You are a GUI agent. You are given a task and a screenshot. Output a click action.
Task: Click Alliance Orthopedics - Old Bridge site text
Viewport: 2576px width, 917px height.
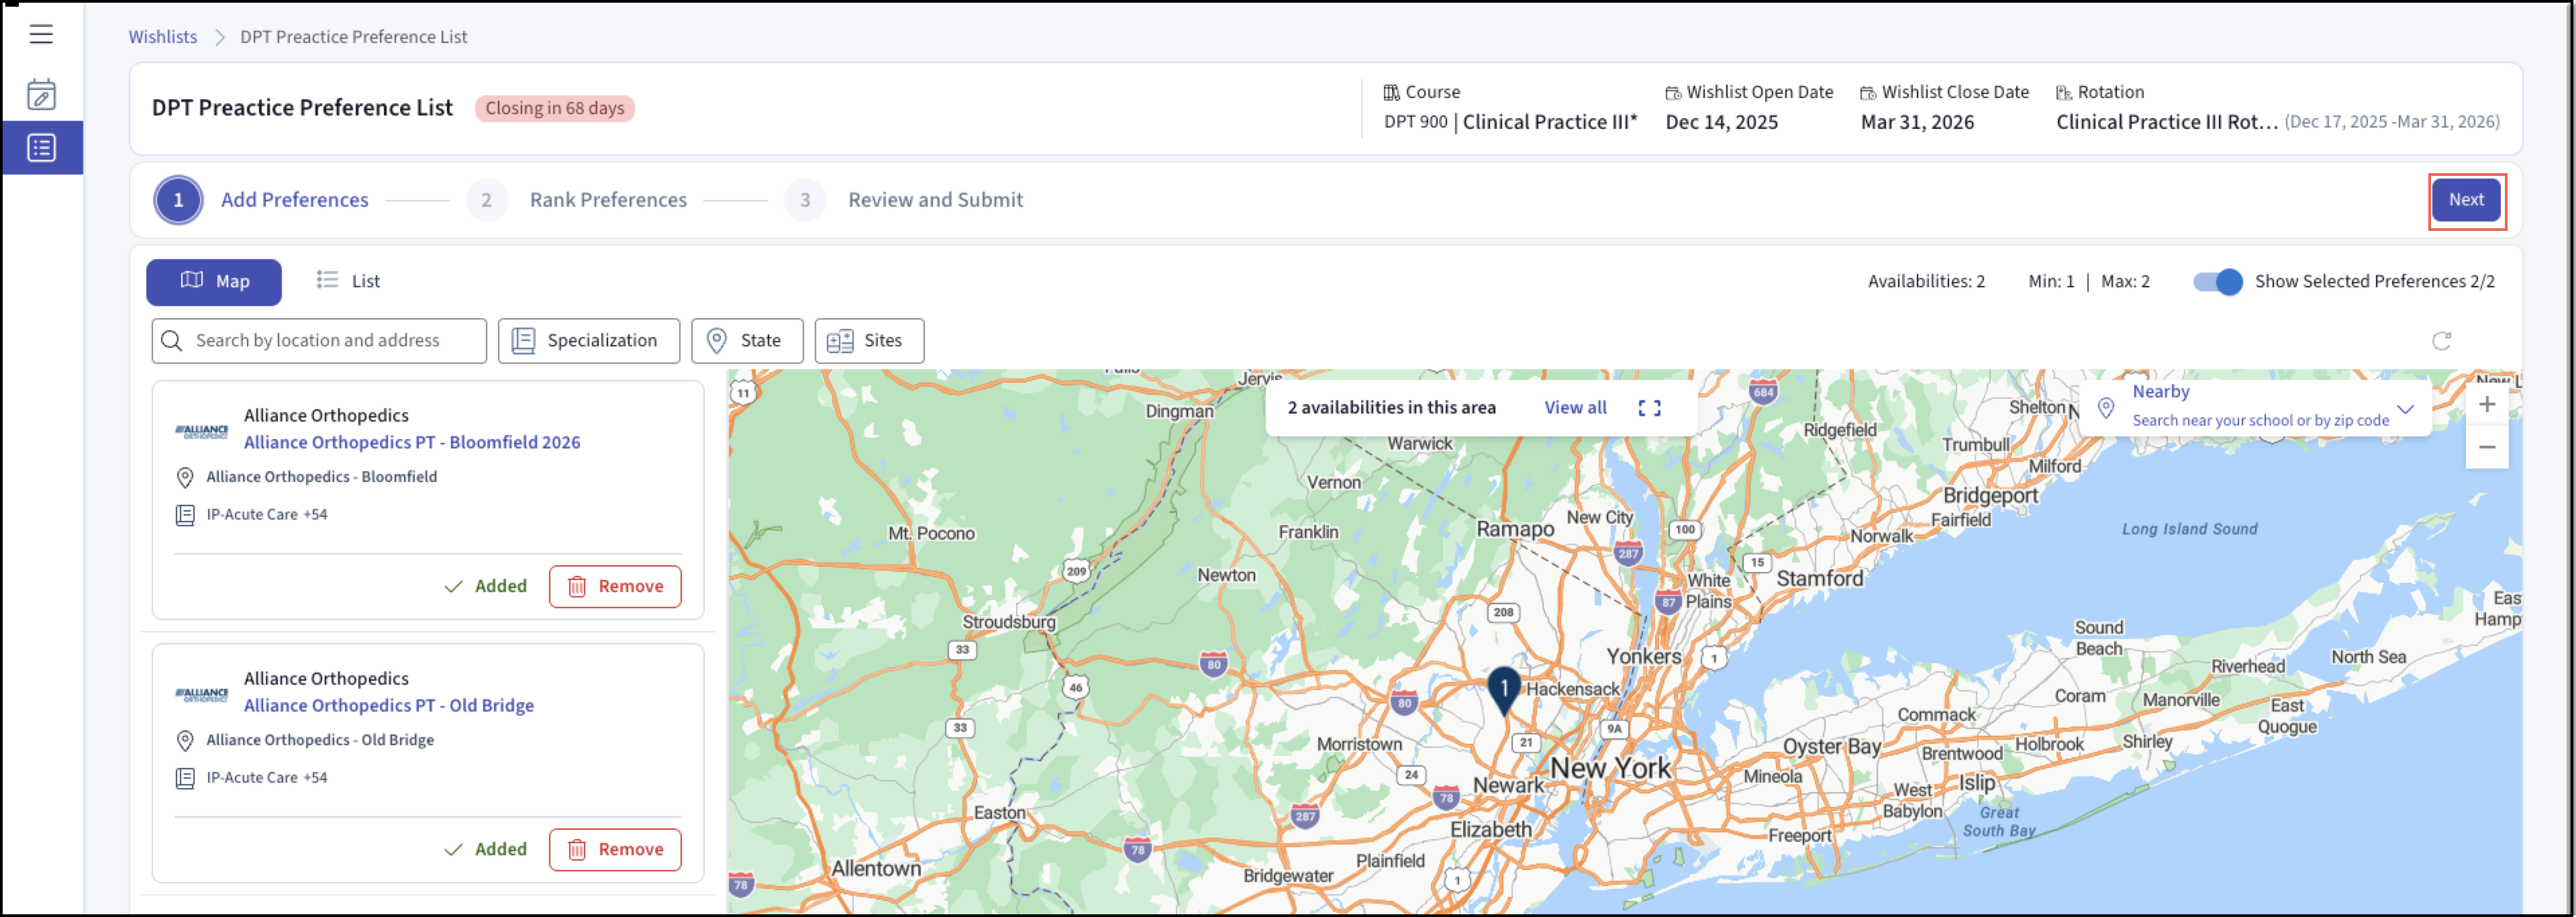tap(320, 740)
